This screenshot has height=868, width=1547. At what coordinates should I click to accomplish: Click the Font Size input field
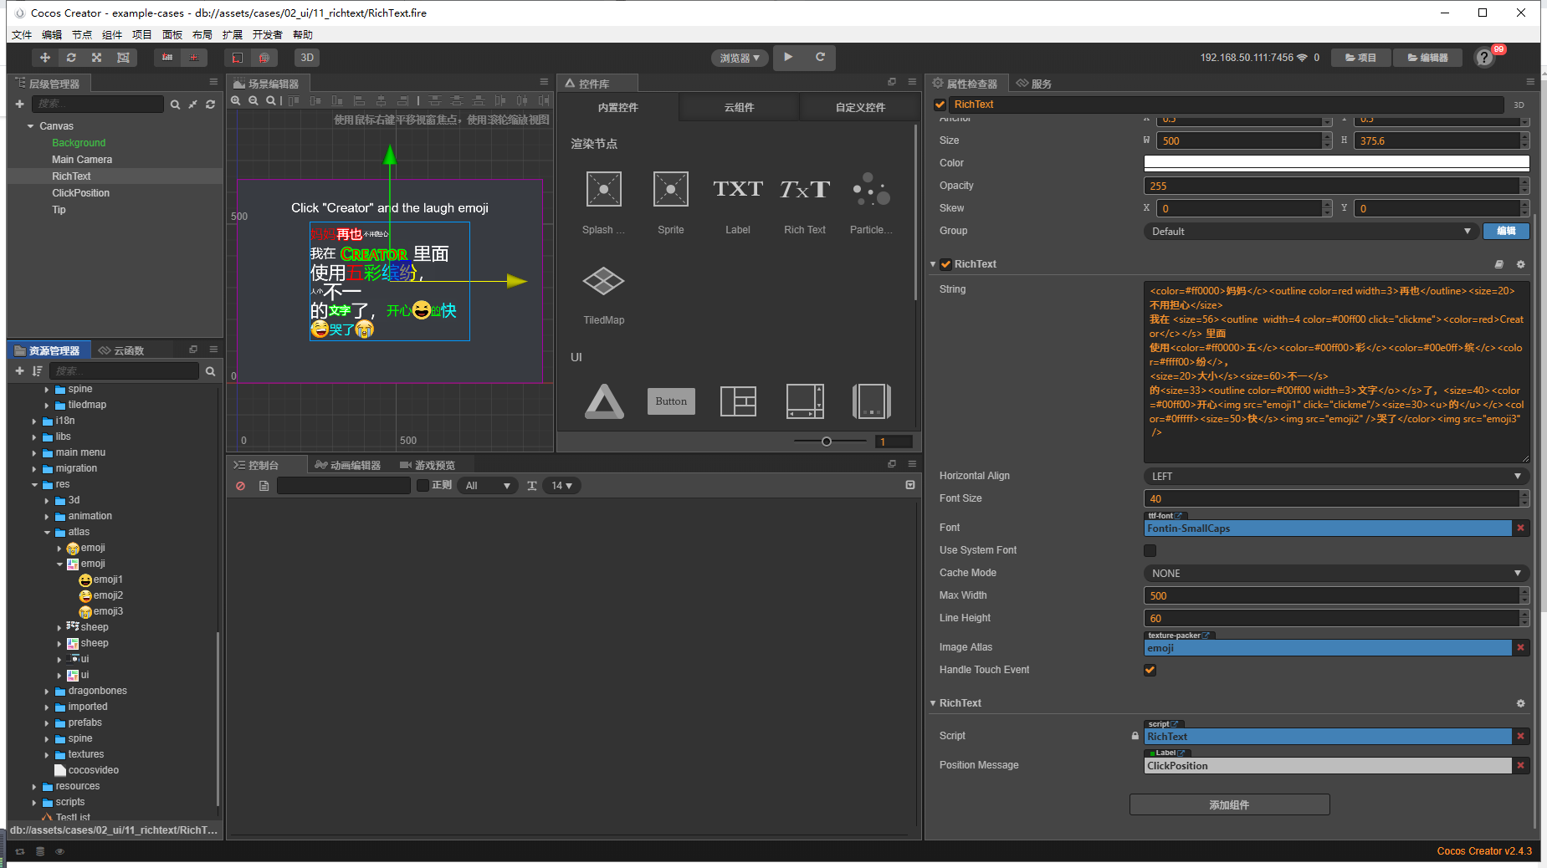(1331, 499)
